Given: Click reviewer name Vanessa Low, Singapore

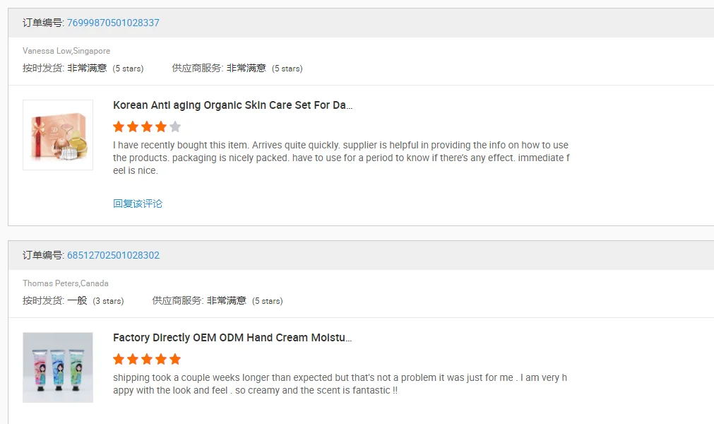Looking at the screenshot, I should [66, 51].
